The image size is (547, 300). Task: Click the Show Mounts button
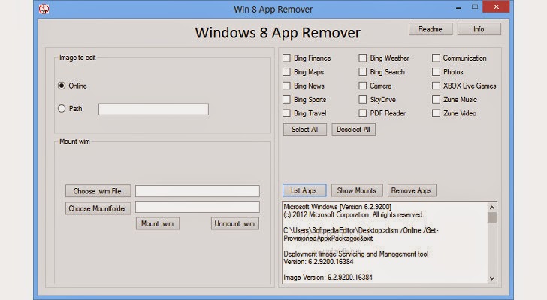coord(357,190)
